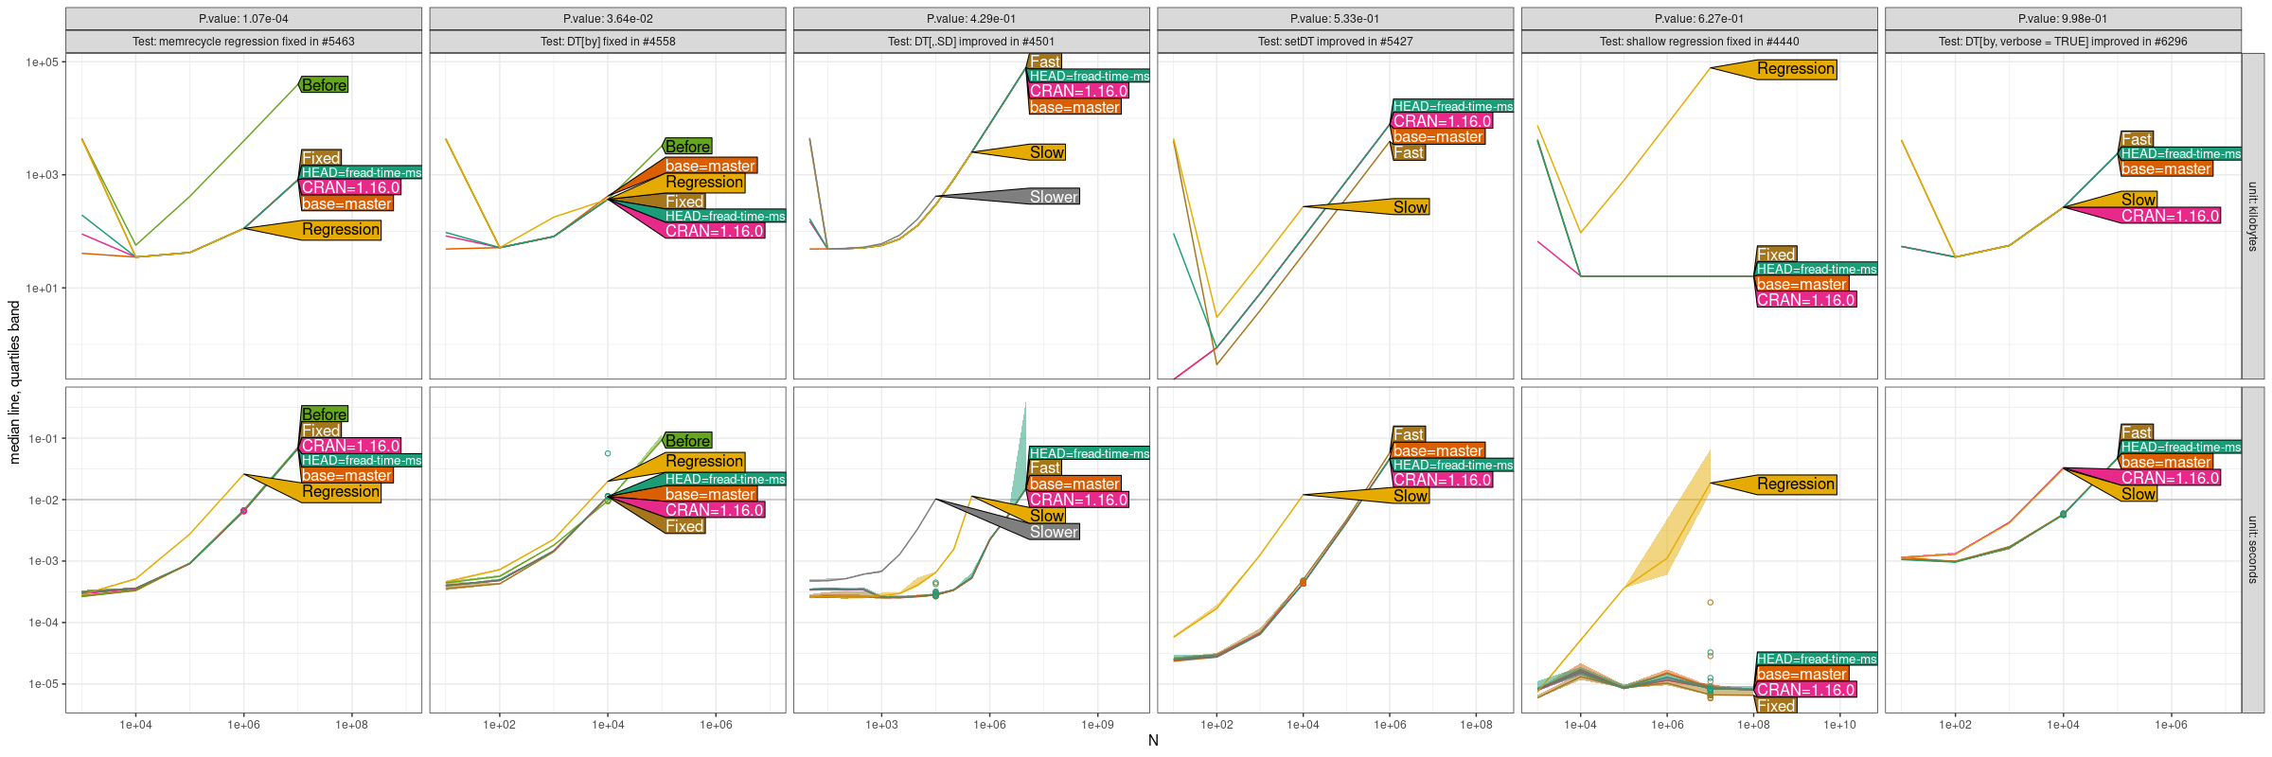Click "Regression" label in shallow kilobytes panel

coord(1796,69)
